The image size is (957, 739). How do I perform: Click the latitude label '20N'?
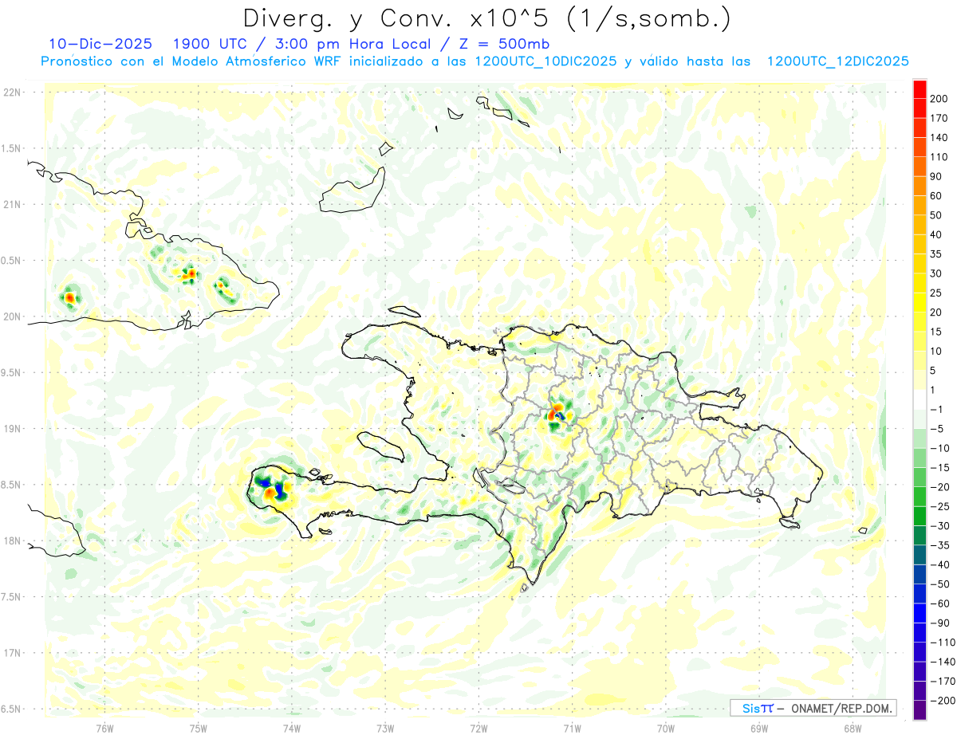[x=12, y=316]
